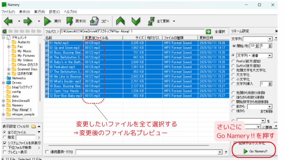Click the 戻す undo icon

click(70, 21)
